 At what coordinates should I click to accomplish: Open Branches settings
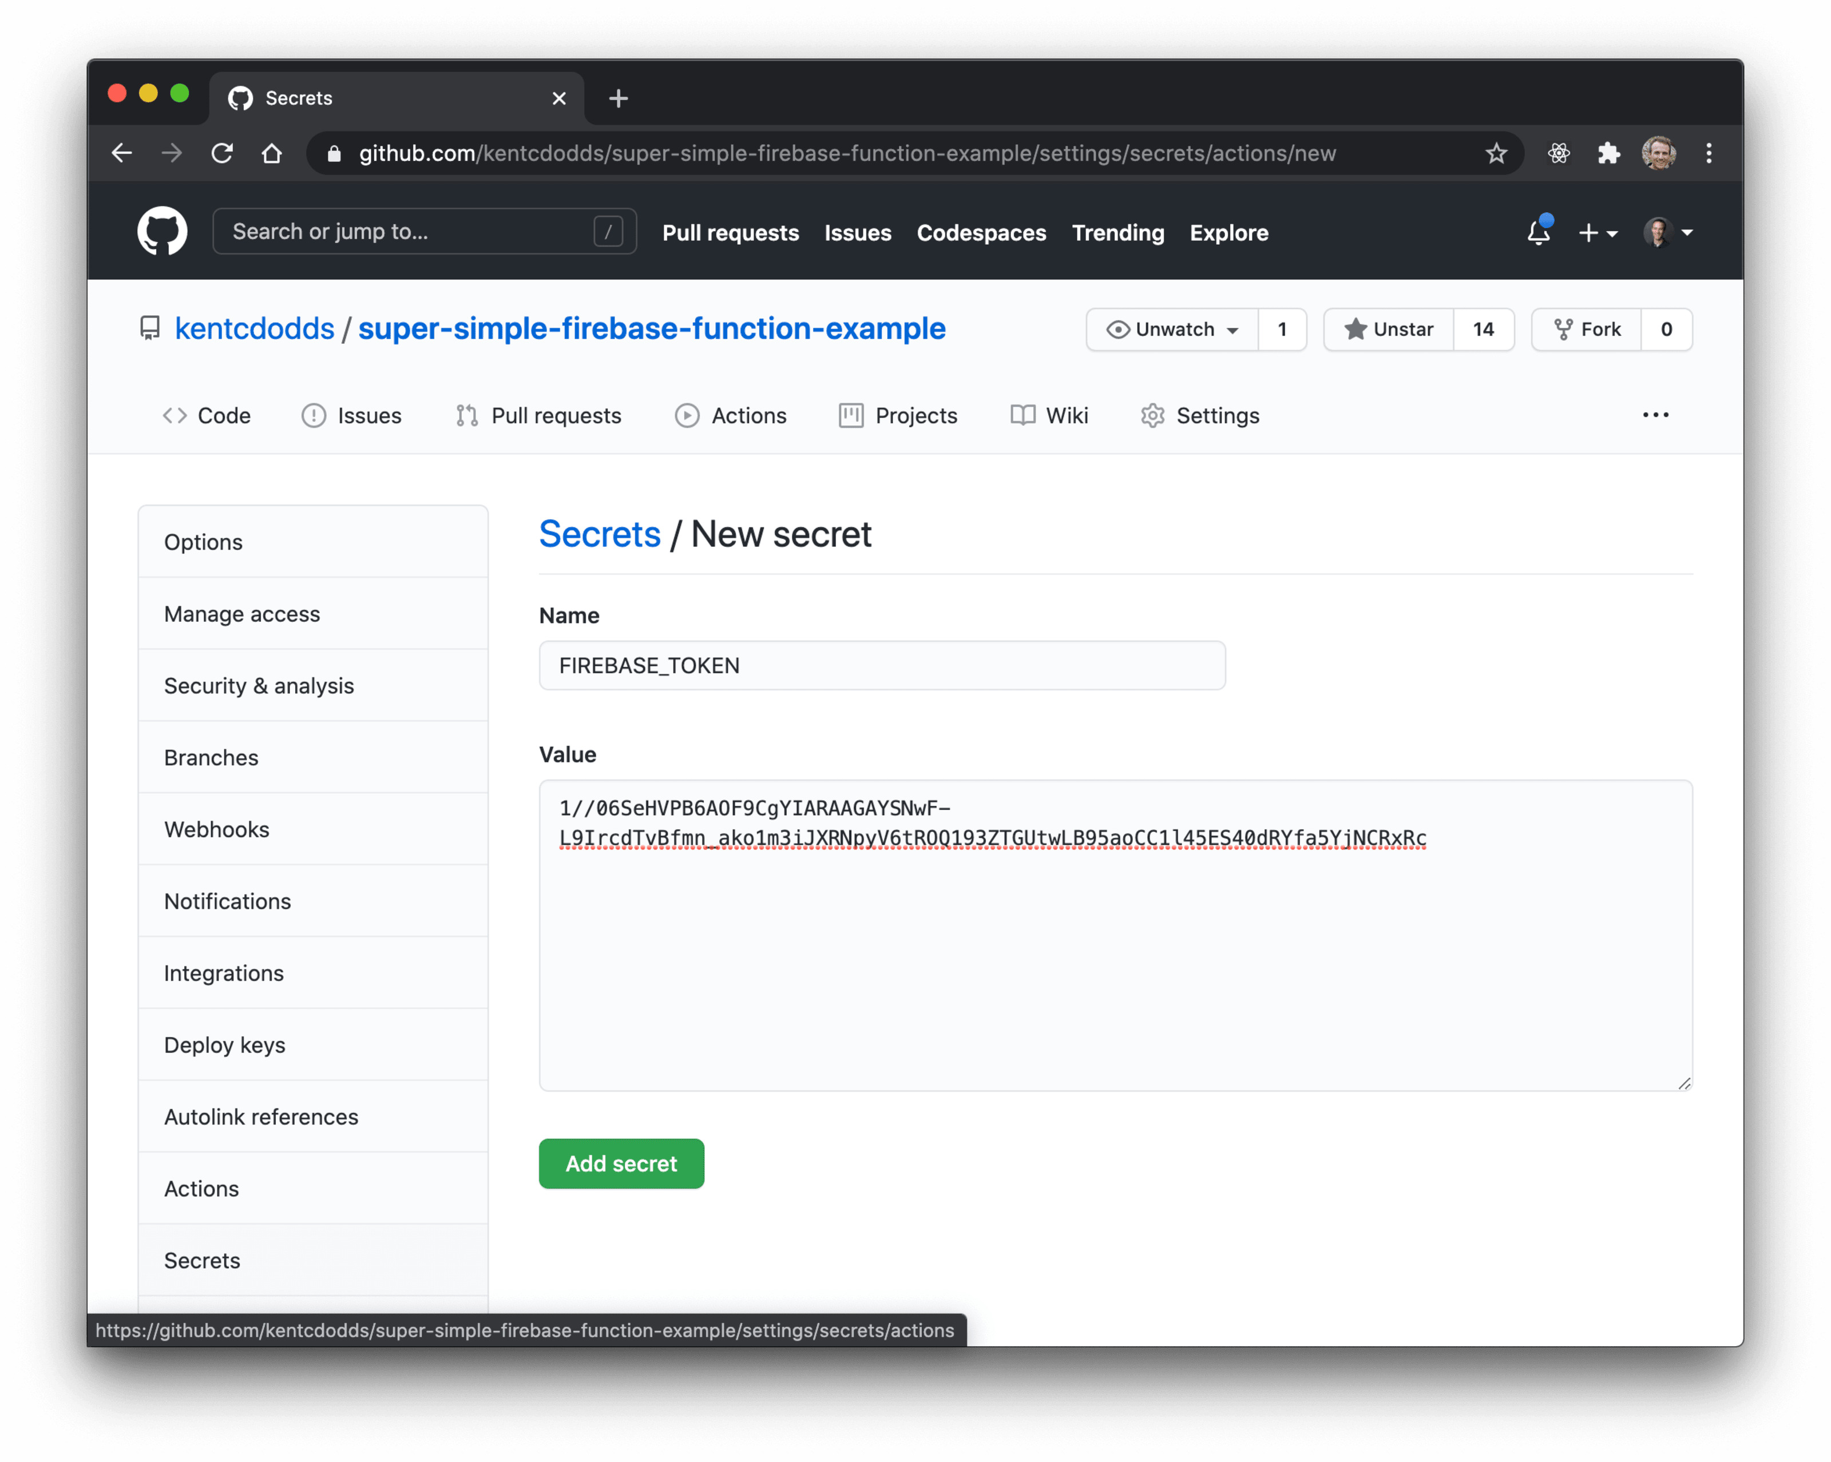coord(314,757)
